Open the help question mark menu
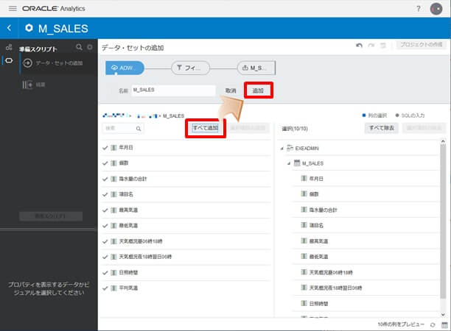This screenshot has width=451, height=331. coord(419,9)
